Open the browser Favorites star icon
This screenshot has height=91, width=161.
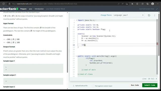click(143, 4)
